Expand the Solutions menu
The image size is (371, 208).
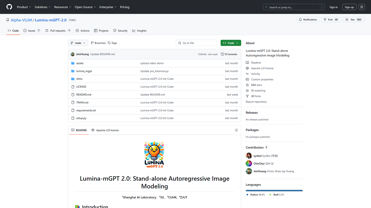[43, 7]
